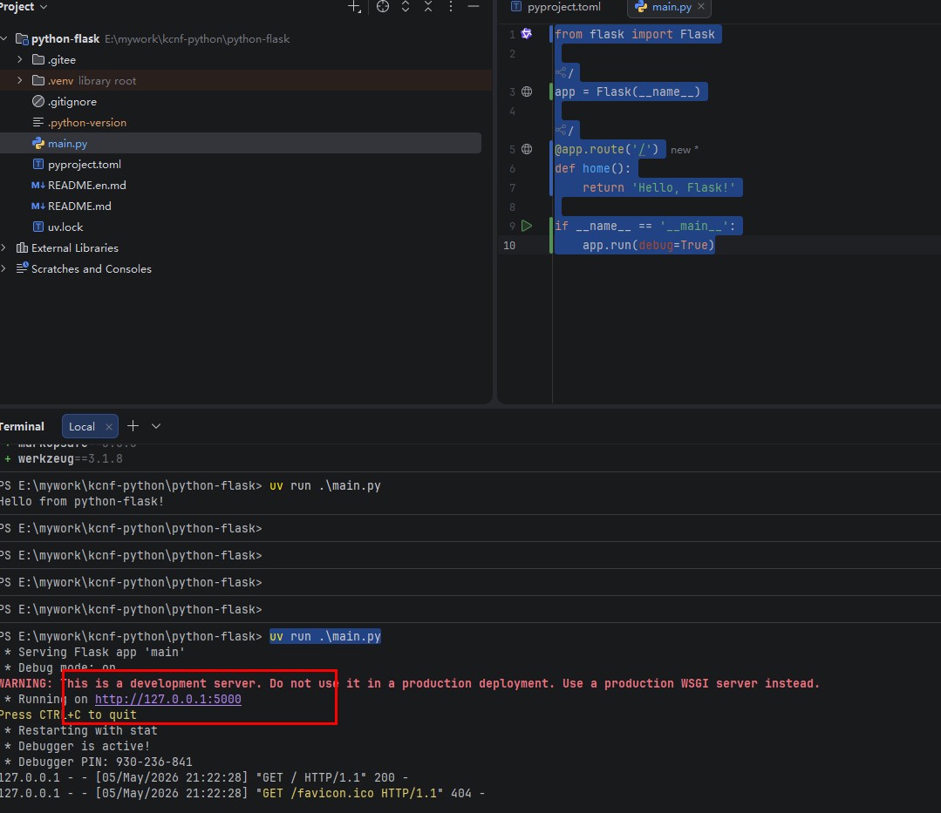This screenshot has height=813, width=941.
Task: Expand the .gitee folder
Action: [20, 59]
